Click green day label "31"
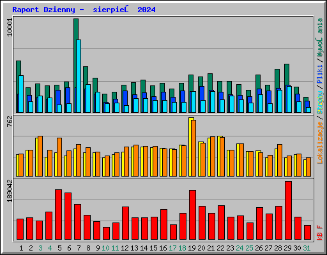The image size is (327, 255). pos(307,248)
